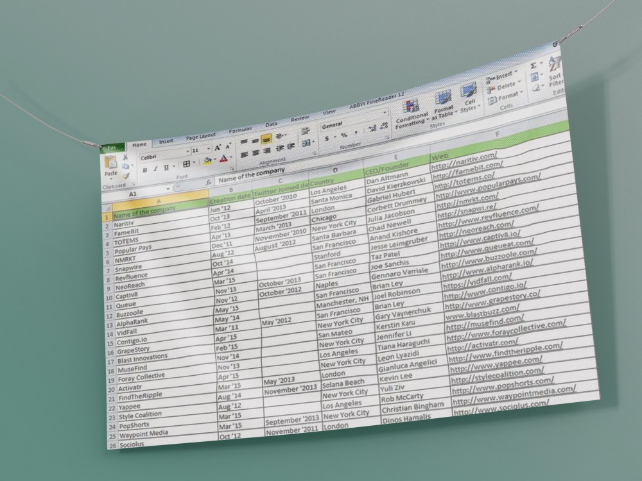
Task: Open the ABBYY FineReader 12 tab
Action: click(x=377, y=101)
